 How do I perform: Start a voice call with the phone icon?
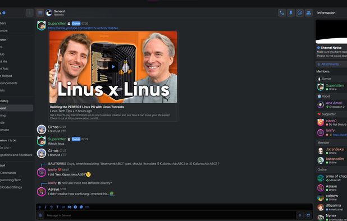[x=282, y=13]
